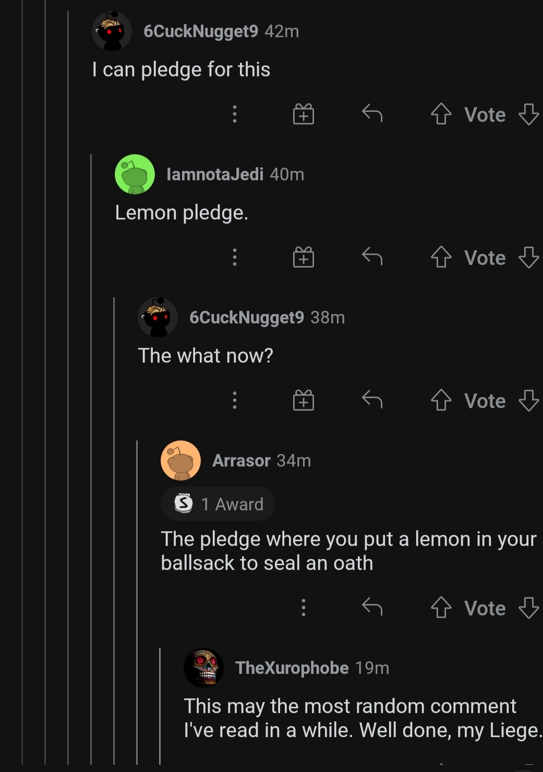Open more options on "I can pledge for this"
Image resolution: width=543 pixels, height=772 pixels.
(x=235, y=114)
